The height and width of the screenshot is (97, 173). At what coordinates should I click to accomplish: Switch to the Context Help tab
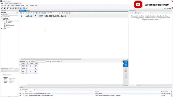point(132,85)
